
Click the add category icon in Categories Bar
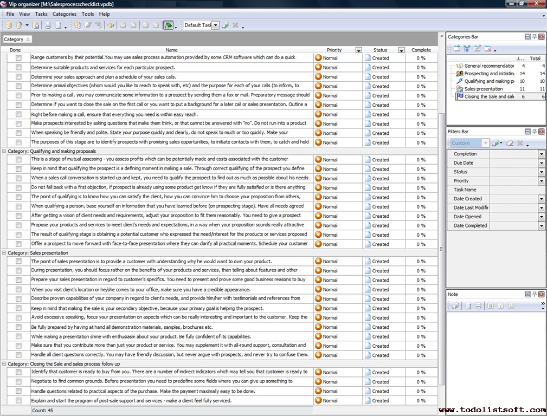pyautogui.click(x=456, y=49)
